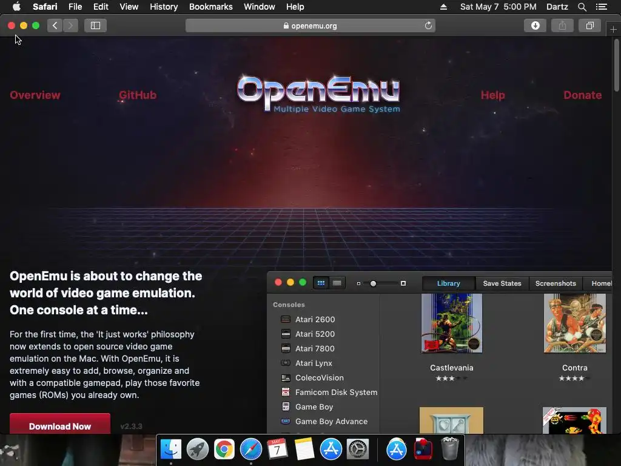Open the Apple menu
Image resolution: width=621 pixels, height=466 pixels.
(16, 7)
